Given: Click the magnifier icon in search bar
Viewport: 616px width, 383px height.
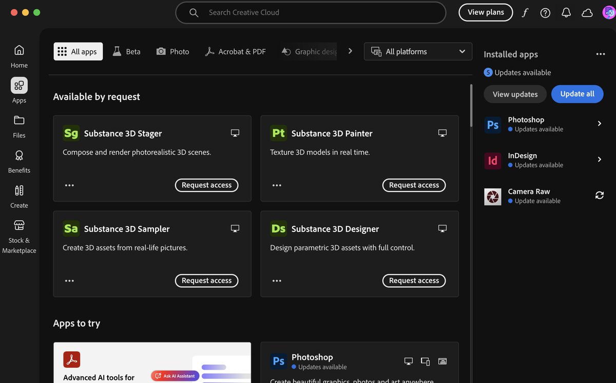Looking at the screenshot, I should pyautogui.click(x=194, y=12).
